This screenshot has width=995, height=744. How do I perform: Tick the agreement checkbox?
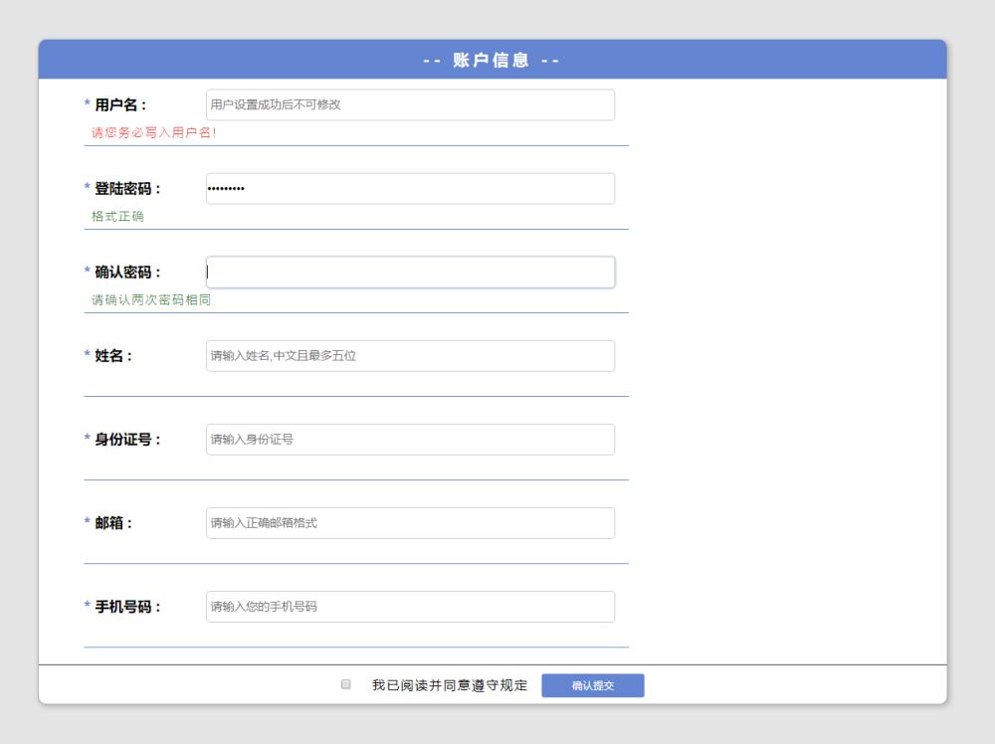(346, 684)
